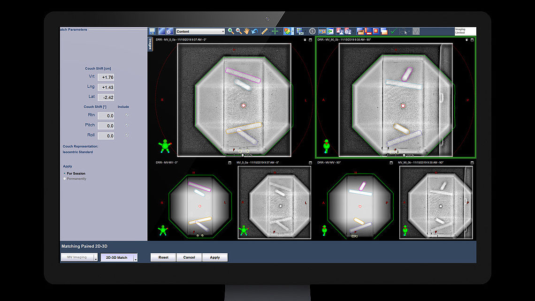Open the Content dropdown in the toolbar
This screenshot has height=301, width=535.
tap(199, 31)
